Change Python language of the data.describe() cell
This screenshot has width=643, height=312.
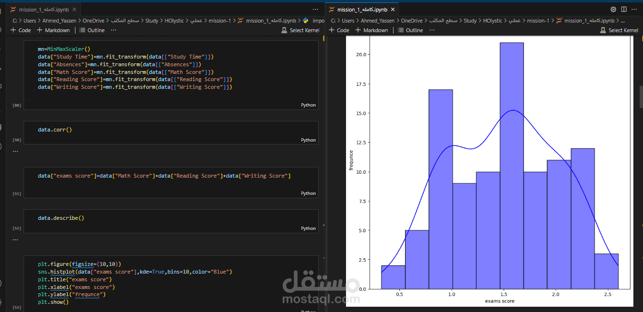pos(309,228)
